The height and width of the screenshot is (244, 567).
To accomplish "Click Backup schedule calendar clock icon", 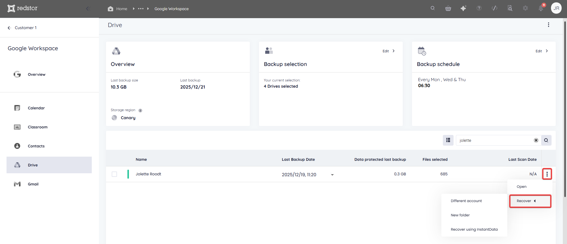I will (x=422, y=51).
